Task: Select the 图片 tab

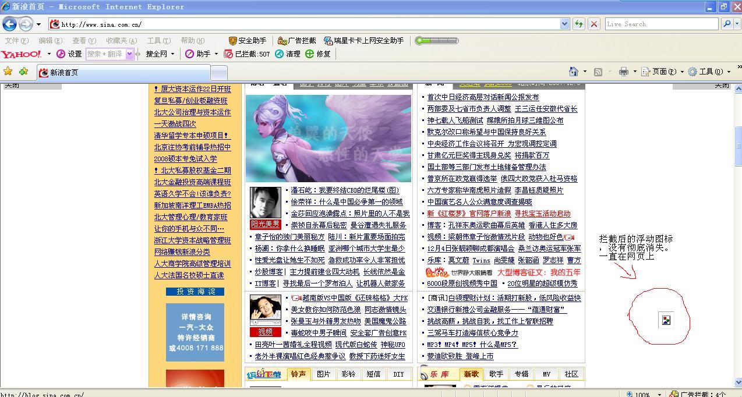Action: (x=323, y=374)
